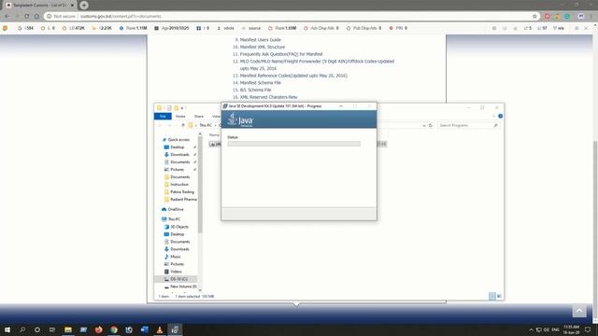
Task: Open Task View on the taskbar
Action: (52, 329)
